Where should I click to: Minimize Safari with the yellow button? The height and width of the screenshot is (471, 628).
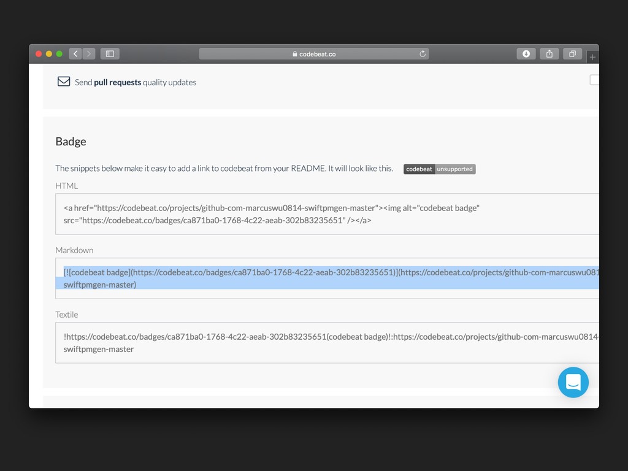49,54
